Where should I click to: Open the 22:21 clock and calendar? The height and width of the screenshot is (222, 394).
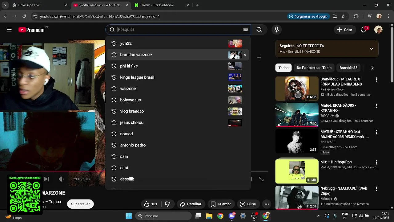381,216
